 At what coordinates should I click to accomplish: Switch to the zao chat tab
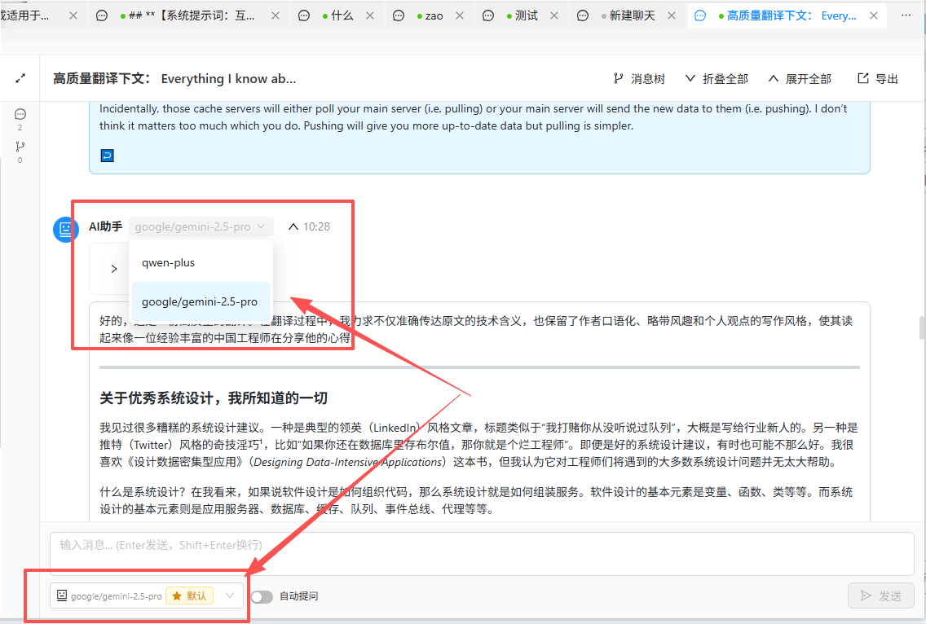[430, 16]
